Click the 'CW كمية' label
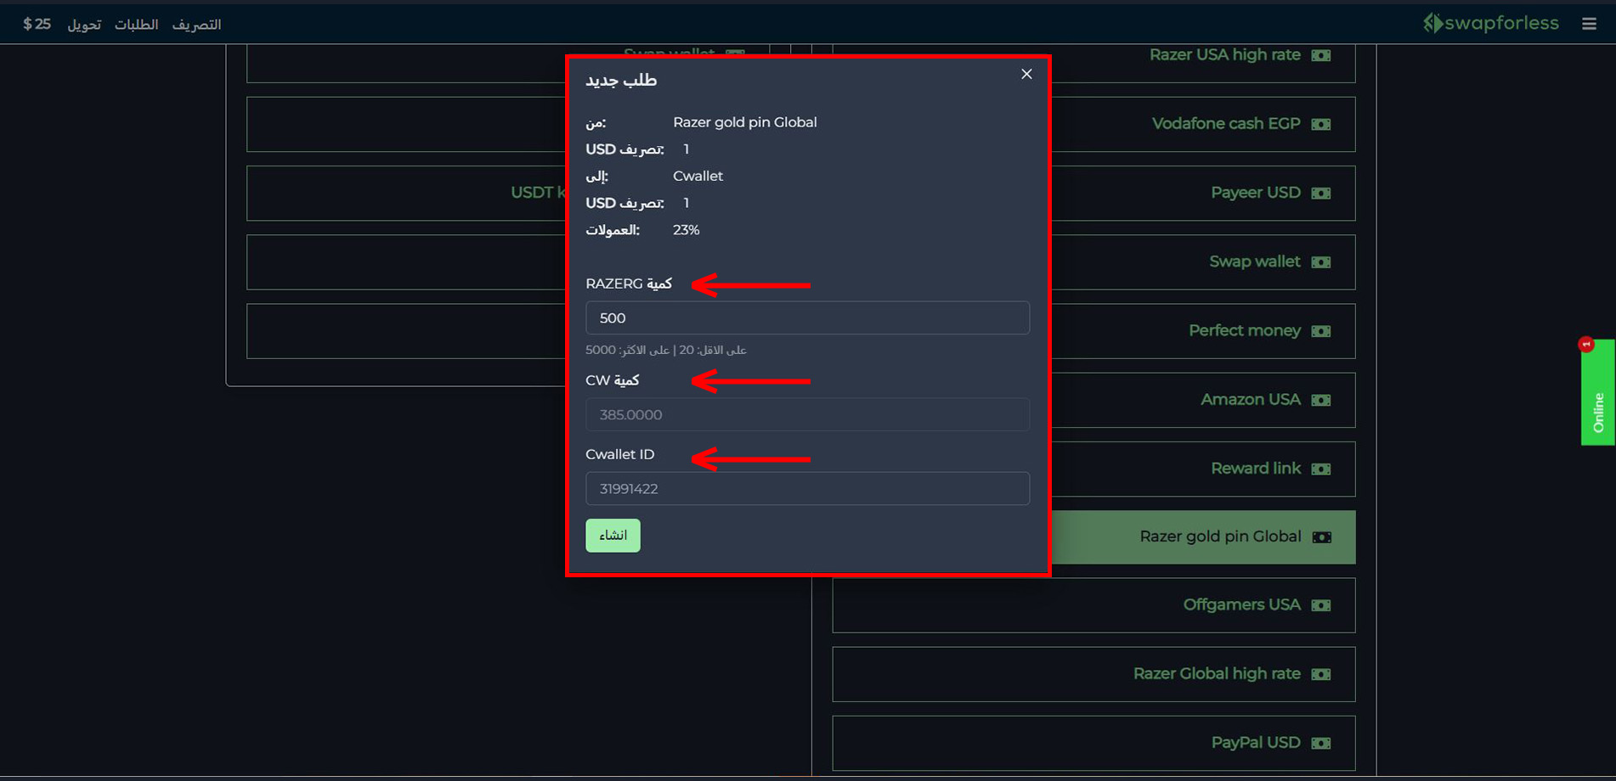This screenshot has width=1616, height=781. coord(613,380)
